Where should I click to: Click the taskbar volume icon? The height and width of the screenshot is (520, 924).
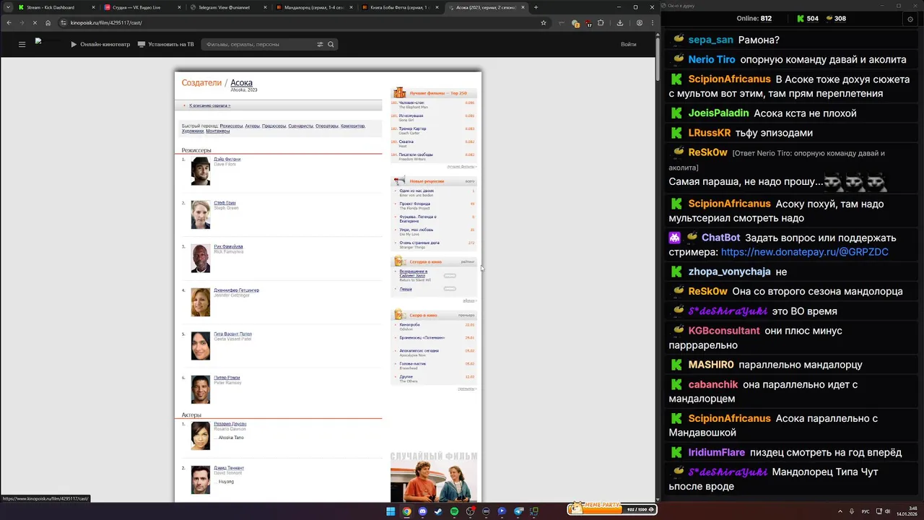point(887,511)
